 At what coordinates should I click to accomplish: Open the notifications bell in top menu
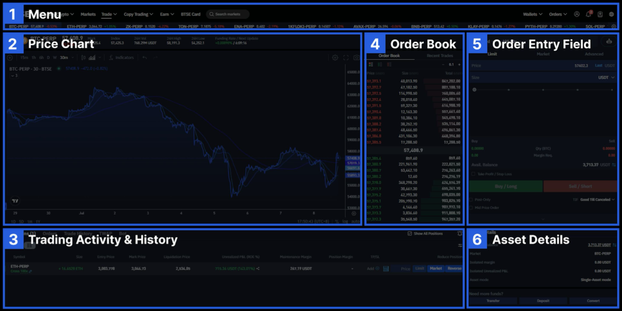coord(588,14)
